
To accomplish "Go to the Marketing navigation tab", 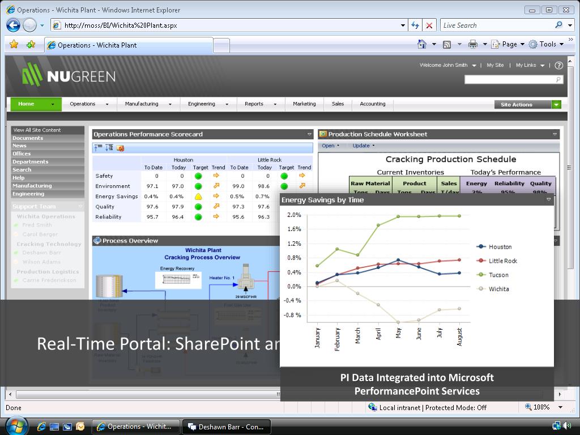I will pos(304,104).
